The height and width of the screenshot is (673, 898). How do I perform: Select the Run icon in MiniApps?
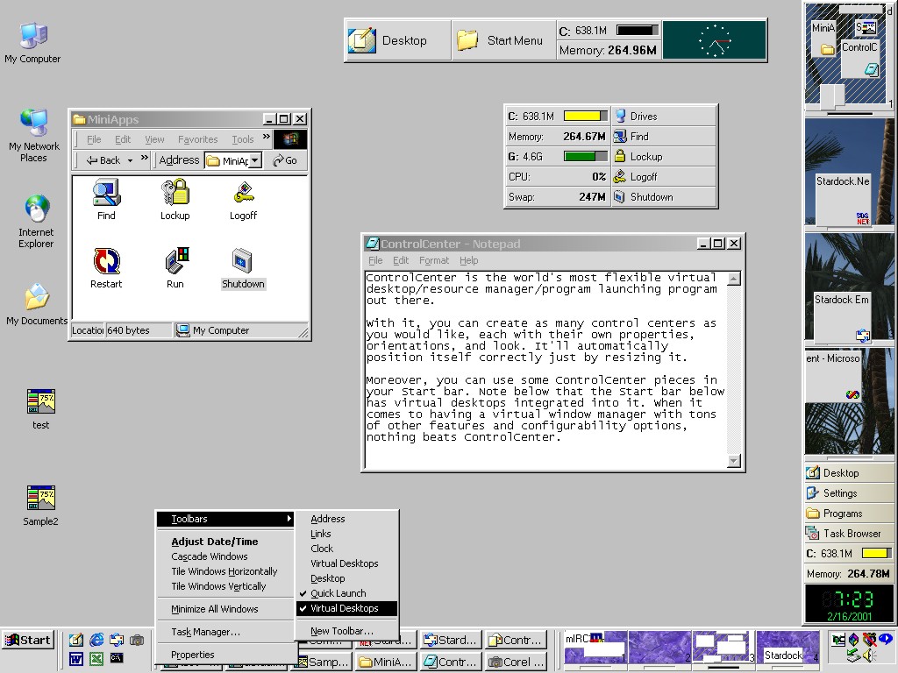[x=175, y=268]
